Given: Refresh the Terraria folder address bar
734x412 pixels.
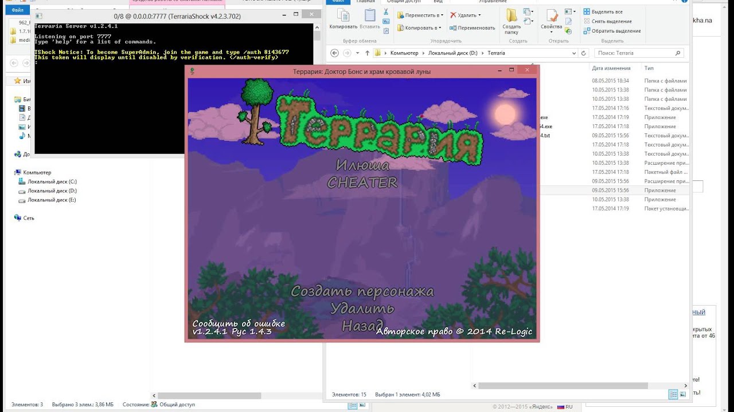Looking at the screenshot, I should click(584, 53).
